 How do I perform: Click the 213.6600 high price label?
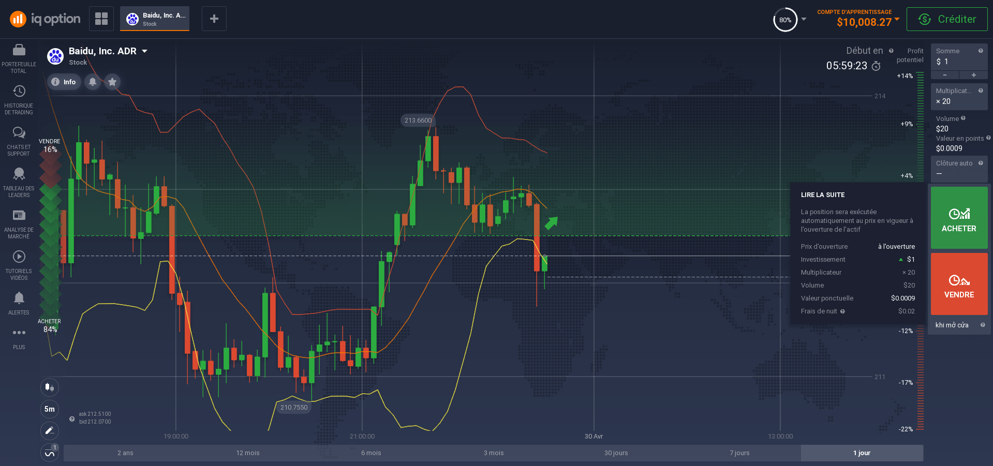click(418, 121)
